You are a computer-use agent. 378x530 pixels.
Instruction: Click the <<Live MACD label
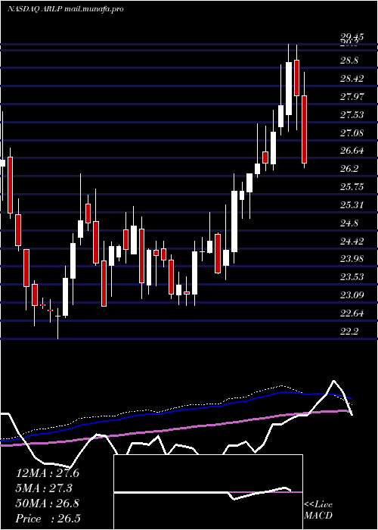pos(318,510)
